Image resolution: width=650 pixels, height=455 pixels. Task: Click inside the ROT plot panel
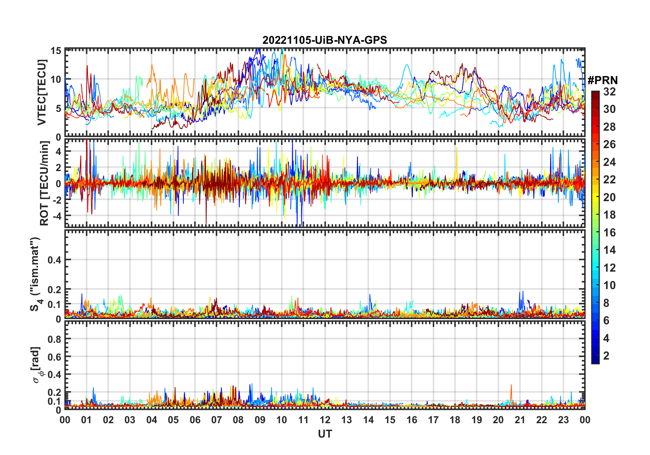[x=325, y=183]
